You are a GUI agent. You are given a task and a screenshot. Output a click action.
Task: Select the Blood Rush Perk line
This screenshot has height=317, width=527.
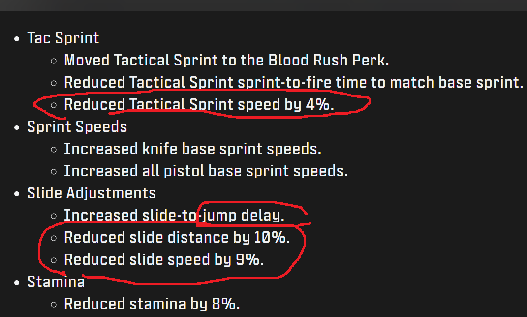(226, 60)
